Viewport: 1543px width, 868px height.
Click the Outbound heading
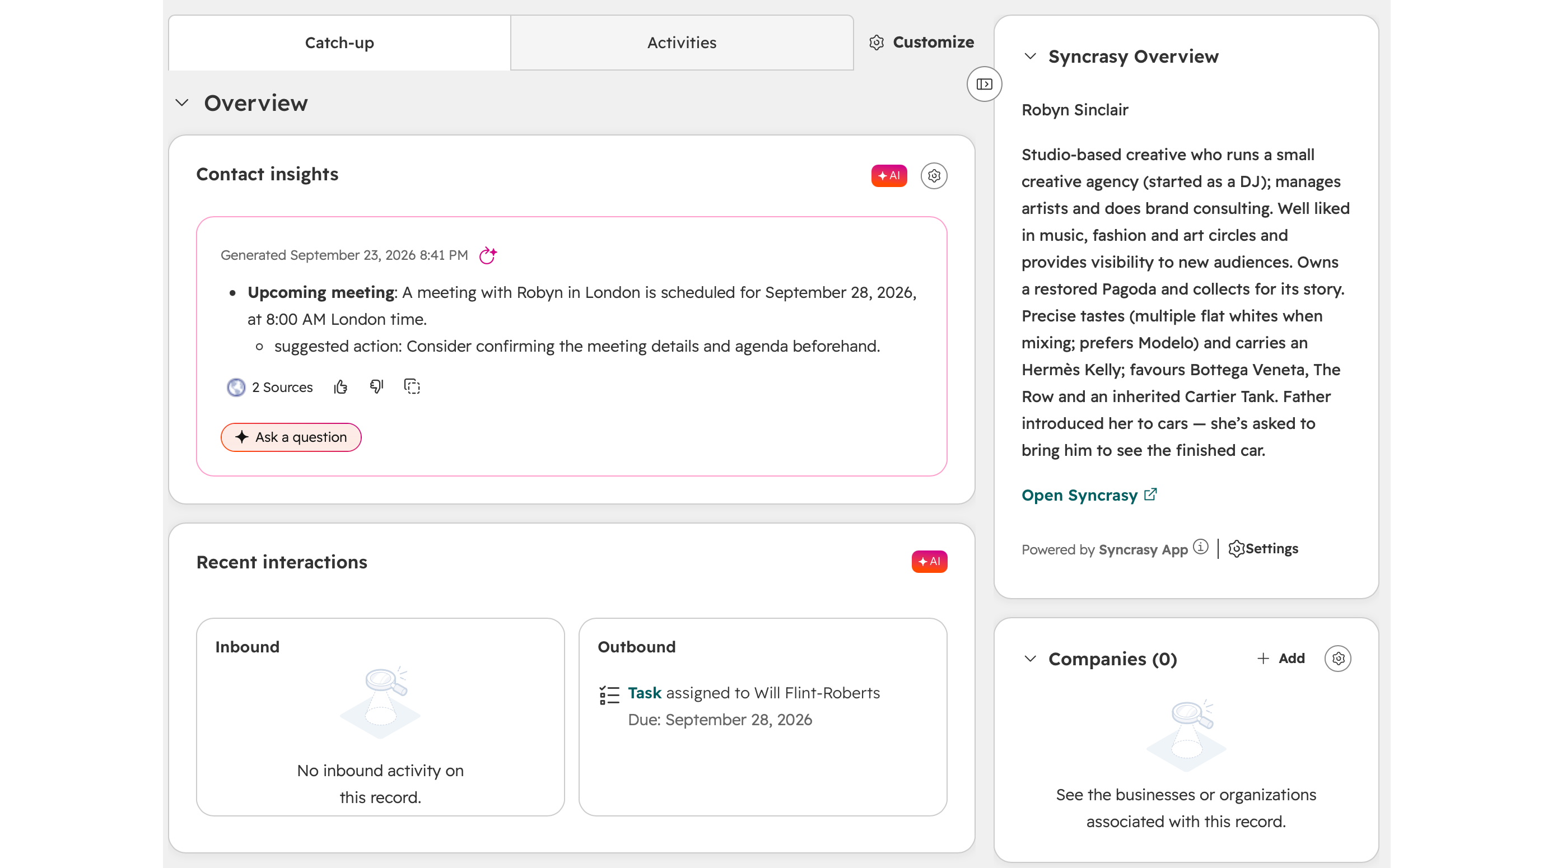click(x=637, y=647)
